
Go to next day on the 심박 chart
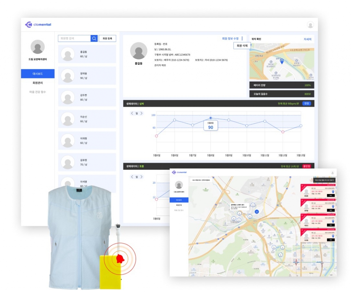(x=142, y=113)
